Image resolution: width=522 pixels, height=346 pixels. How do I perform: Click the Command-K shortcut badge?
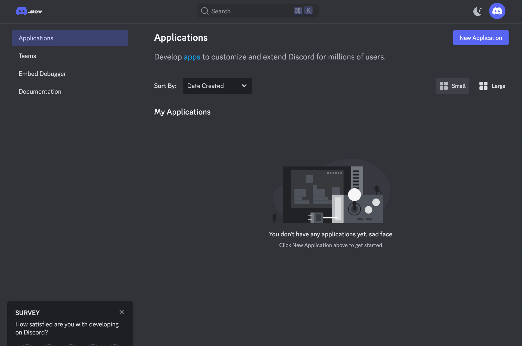point(303,11)
